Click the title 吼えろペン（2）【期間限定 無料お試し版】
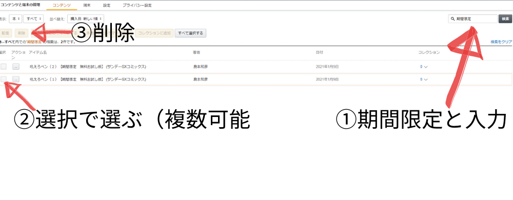 [88, 67]
